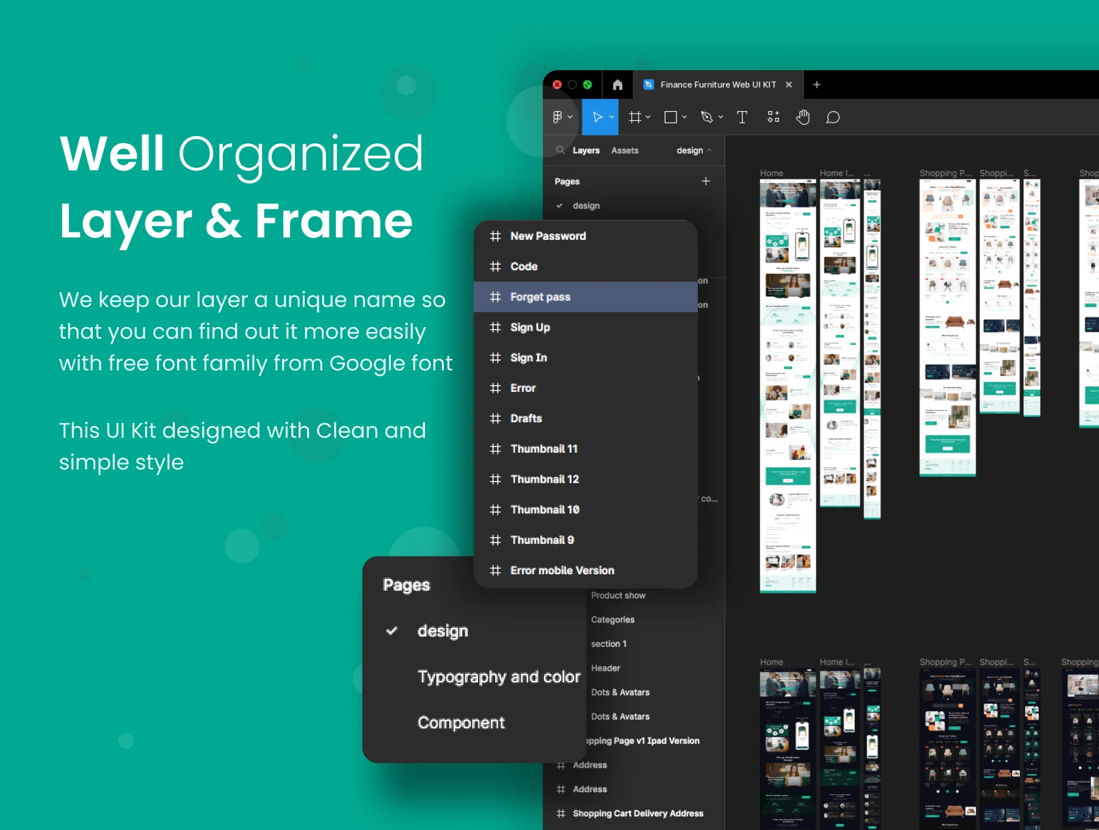Click the Pages section header in sidebar
The image size is (1099, 830).
point(567,181)
